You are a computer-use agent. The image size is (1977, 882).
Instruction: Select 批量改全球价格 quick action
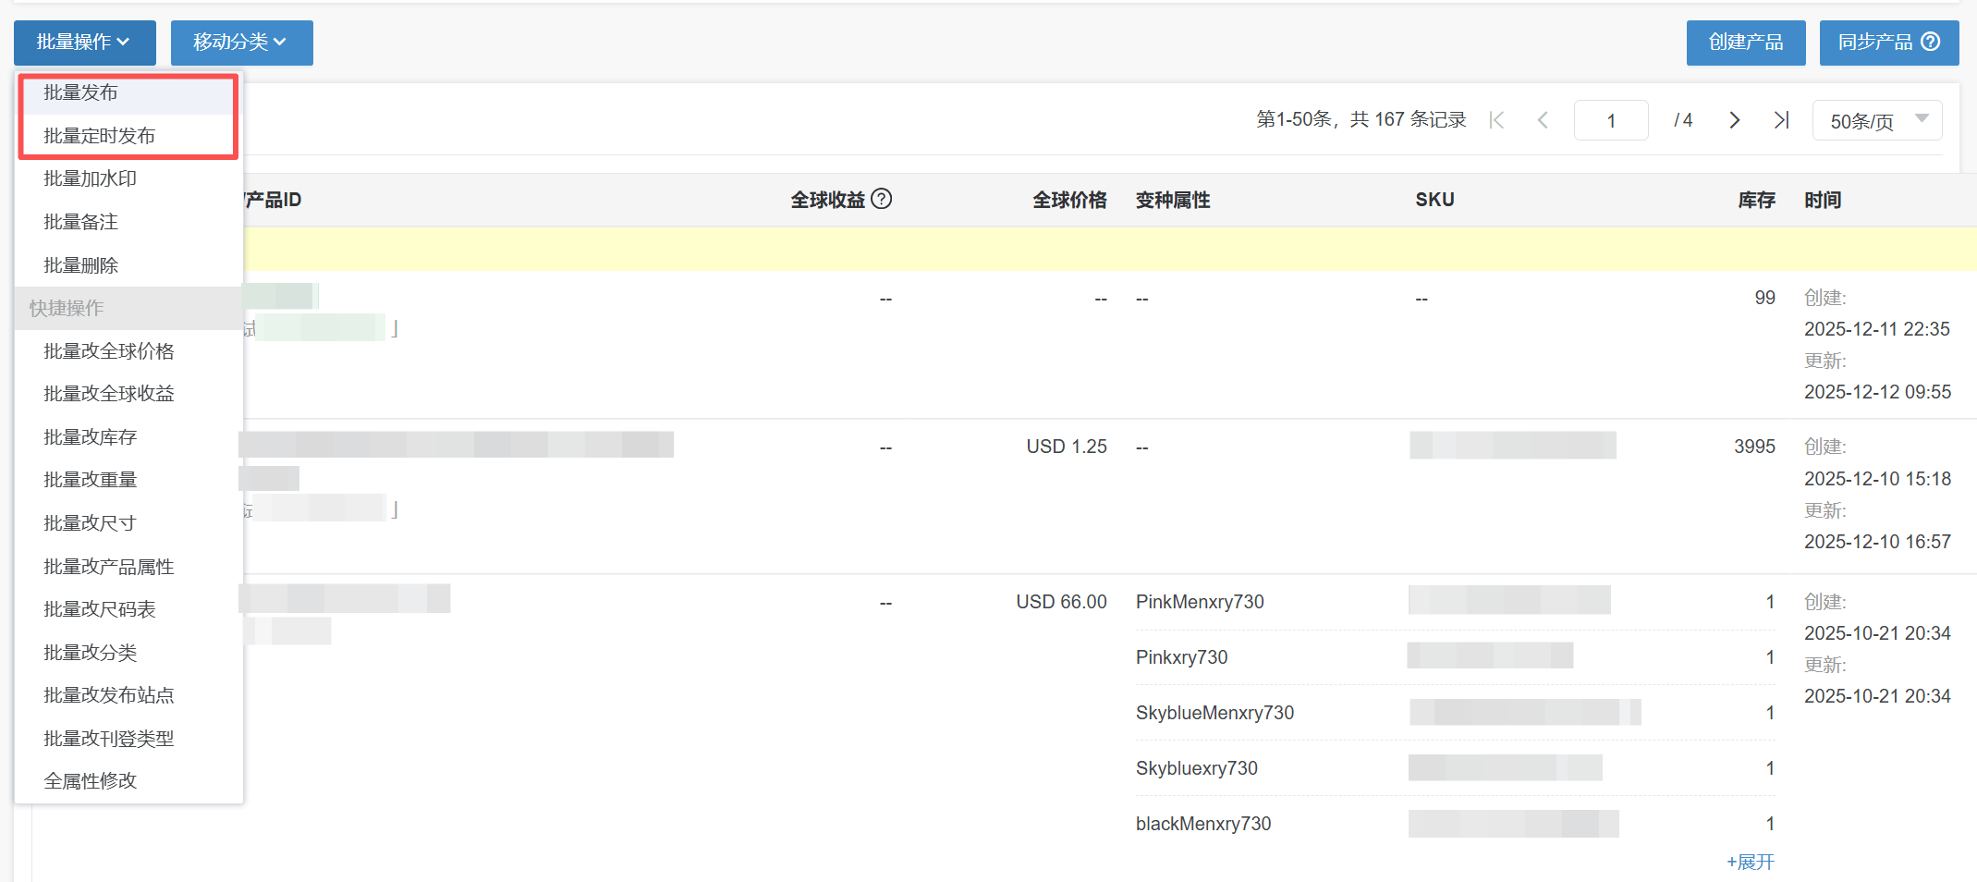[x=109, y=351]
